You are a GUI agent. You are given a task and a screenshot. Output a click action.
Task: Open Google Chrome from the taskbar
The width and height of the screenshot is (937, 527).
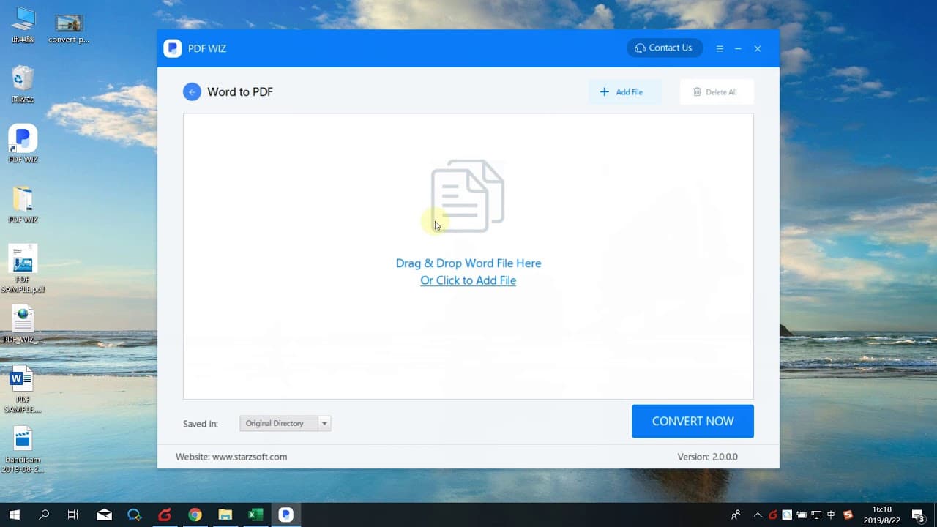pyautogui.click(x=195, y=515)
